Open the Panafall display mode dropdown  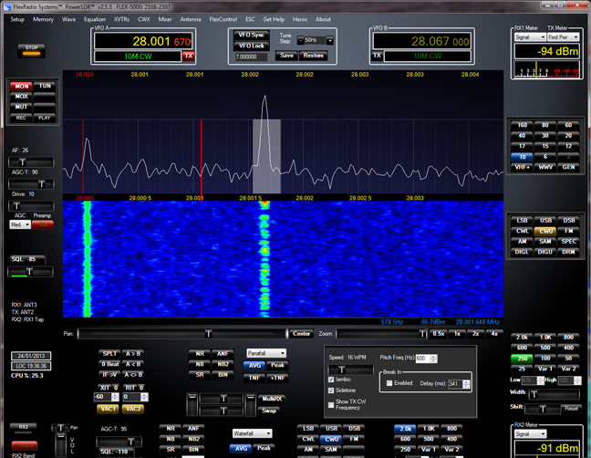(x=266, y=353)
